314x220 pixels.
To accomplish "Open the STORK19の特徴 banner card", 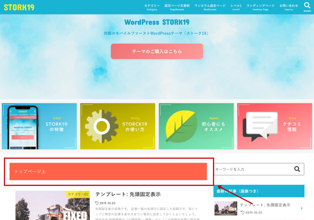I will point(39,126).
